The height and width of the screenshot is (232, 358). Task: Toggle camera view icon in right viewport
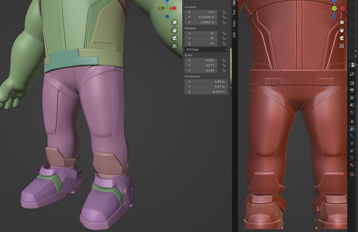click(342, 38)
